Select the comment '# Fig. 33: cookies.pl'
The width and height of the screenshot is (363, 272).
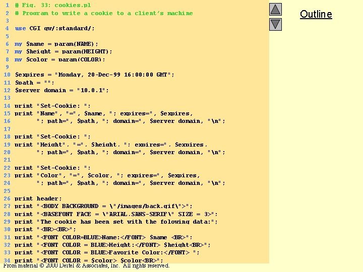pos(53,6)
